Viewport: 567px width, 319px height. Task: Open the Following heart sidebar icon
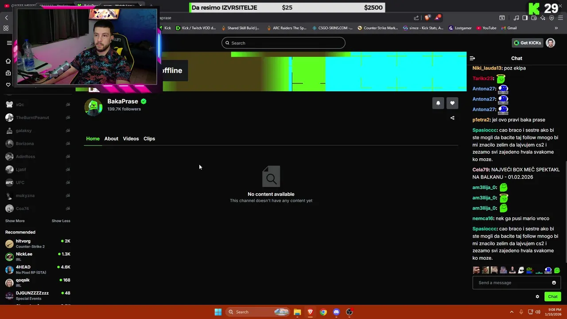click(8, 85)
